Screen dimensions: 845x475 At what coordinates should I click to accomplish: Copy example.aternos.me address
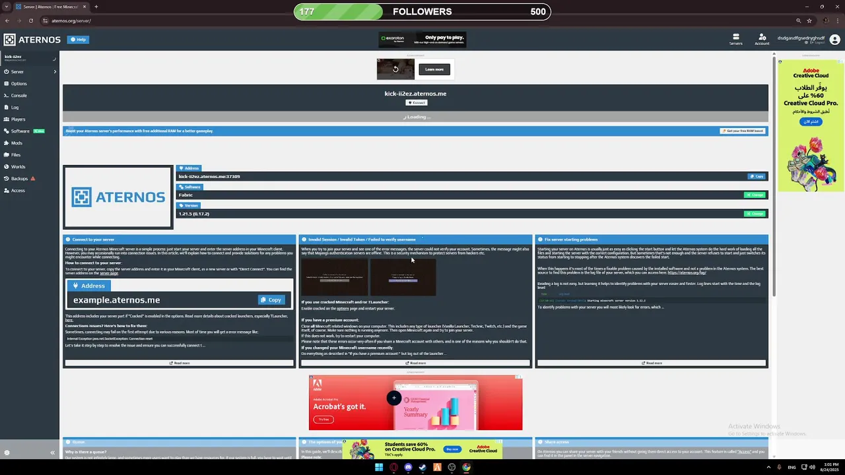pyautogui.click(x=271, y=300)
